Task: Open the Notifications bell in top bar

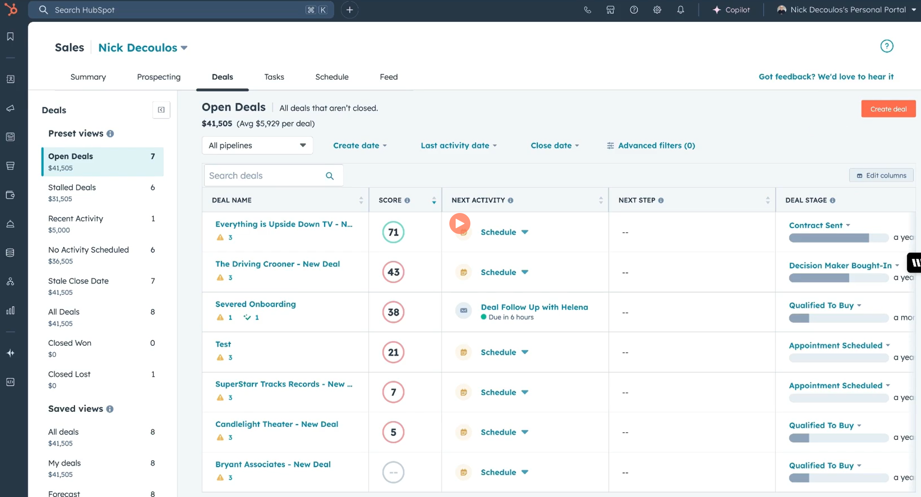Action: pos(680,10)
